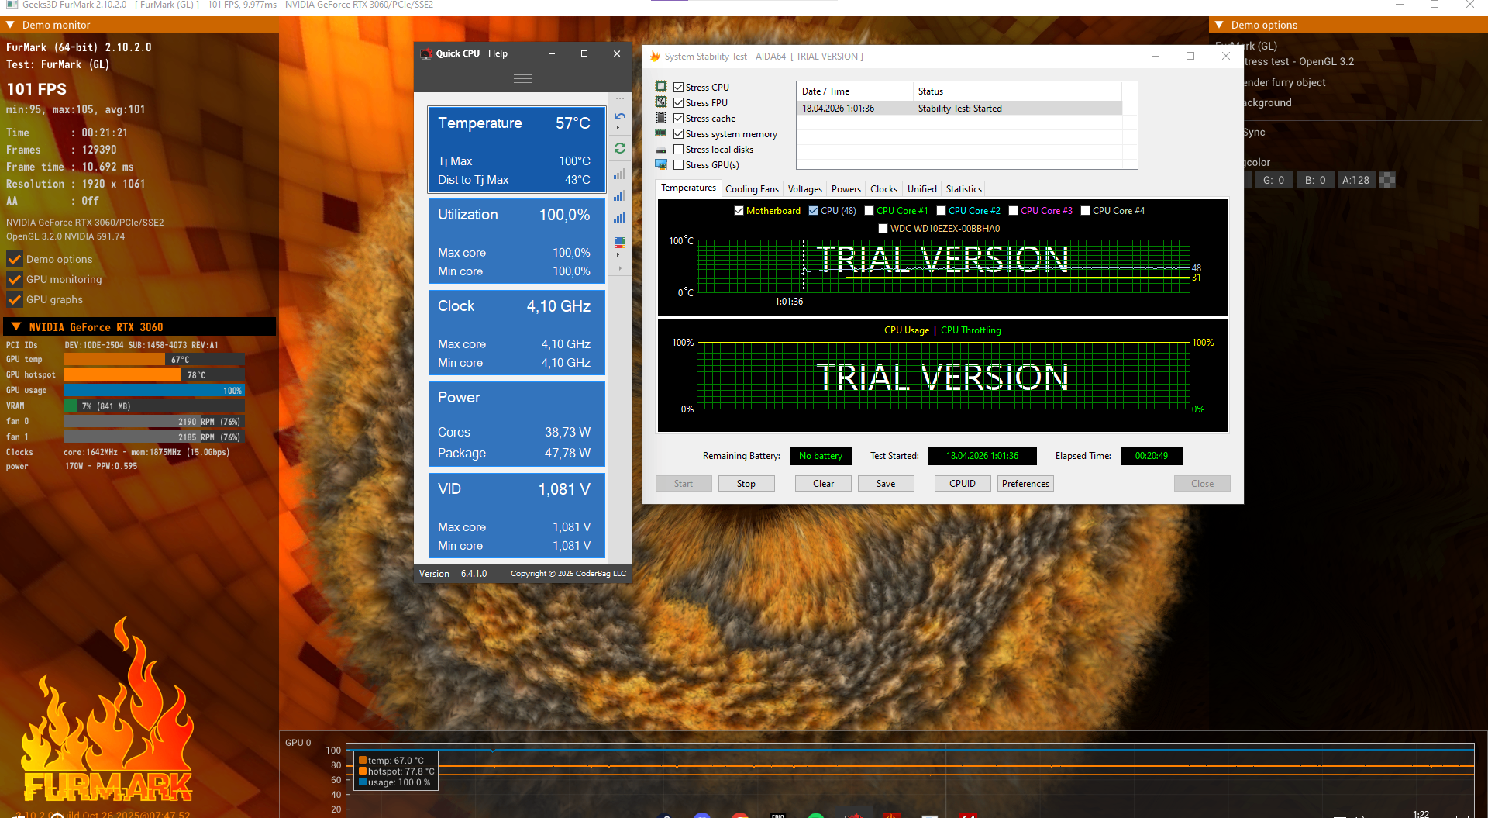
Task: Toggle FurMark GPU graphs checkbox
Action: (15, 300)
